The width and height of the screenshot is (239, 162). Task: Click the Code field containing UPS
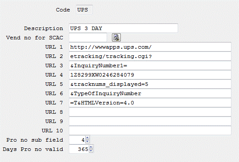click(x=84, y=10)
